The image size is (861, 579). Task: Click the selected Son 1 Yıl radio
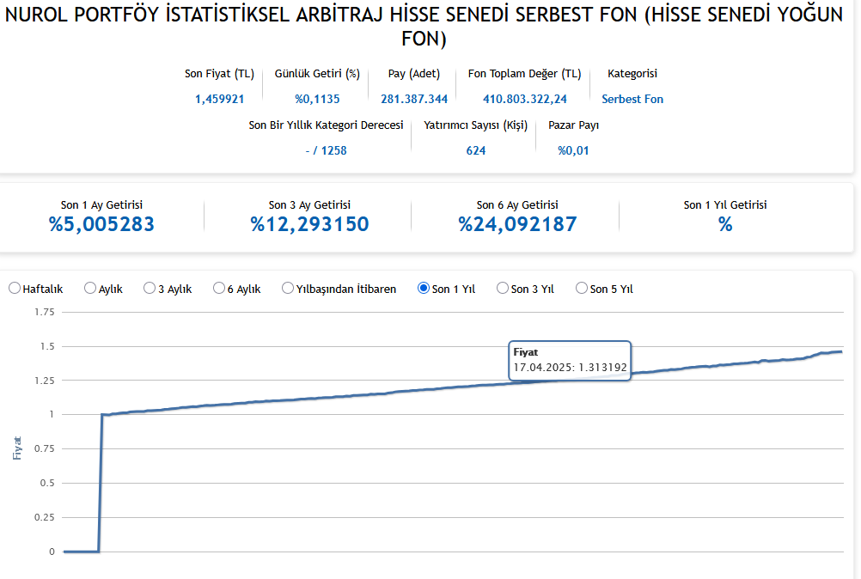click(x=423, y=289)
